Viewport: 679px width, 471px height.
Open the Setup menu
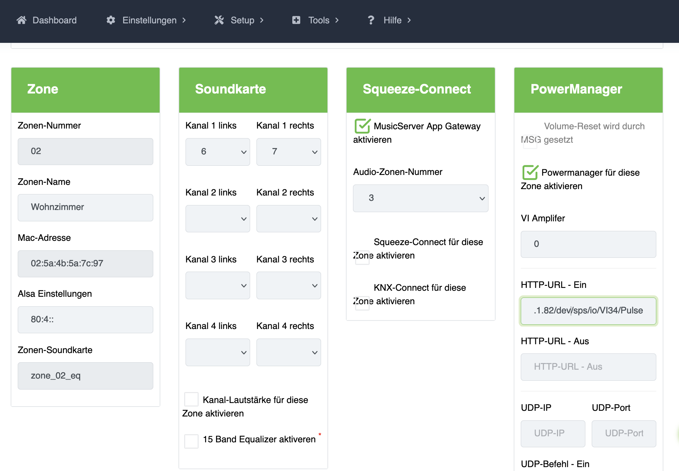pyautogui.click(x=242, y=20)
